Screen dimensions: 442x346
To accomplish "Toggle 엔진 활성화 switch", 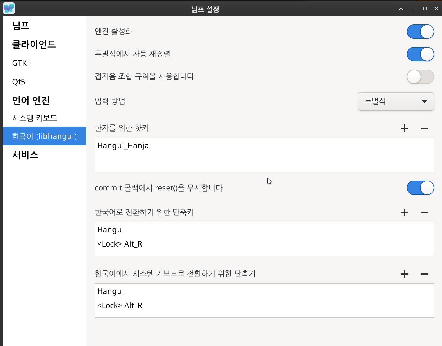I will pyautogui.click(x=420, y=32).
